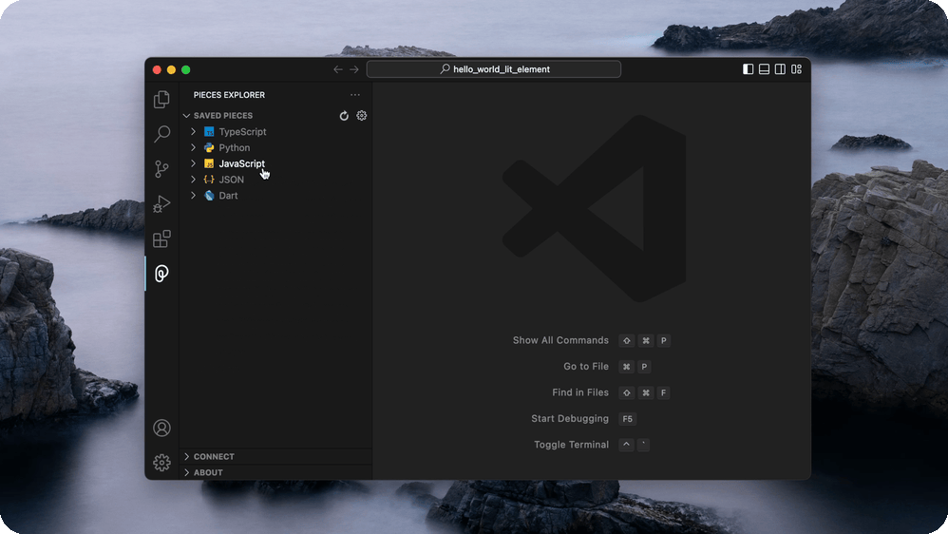948x534 pixels.
Task: Go back with the left arrow
Action: tap(338, 69)
